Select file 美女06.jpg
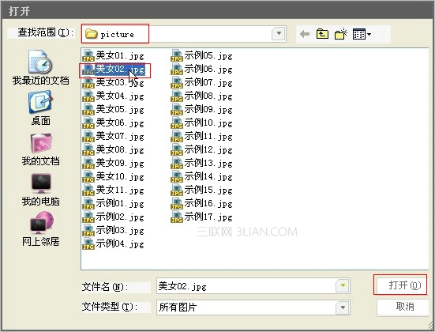 pyautogui.click(x=114, y=123)
